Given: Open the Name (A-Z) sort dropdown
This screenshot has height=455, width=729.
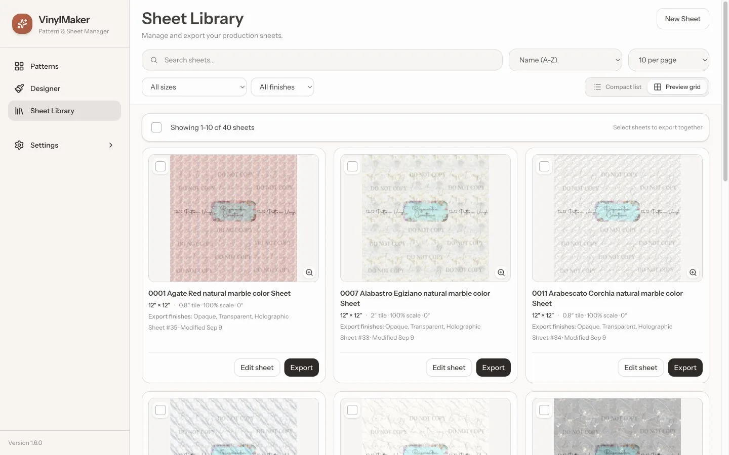Looking at the screenshot, I should [x=565, y=60].
